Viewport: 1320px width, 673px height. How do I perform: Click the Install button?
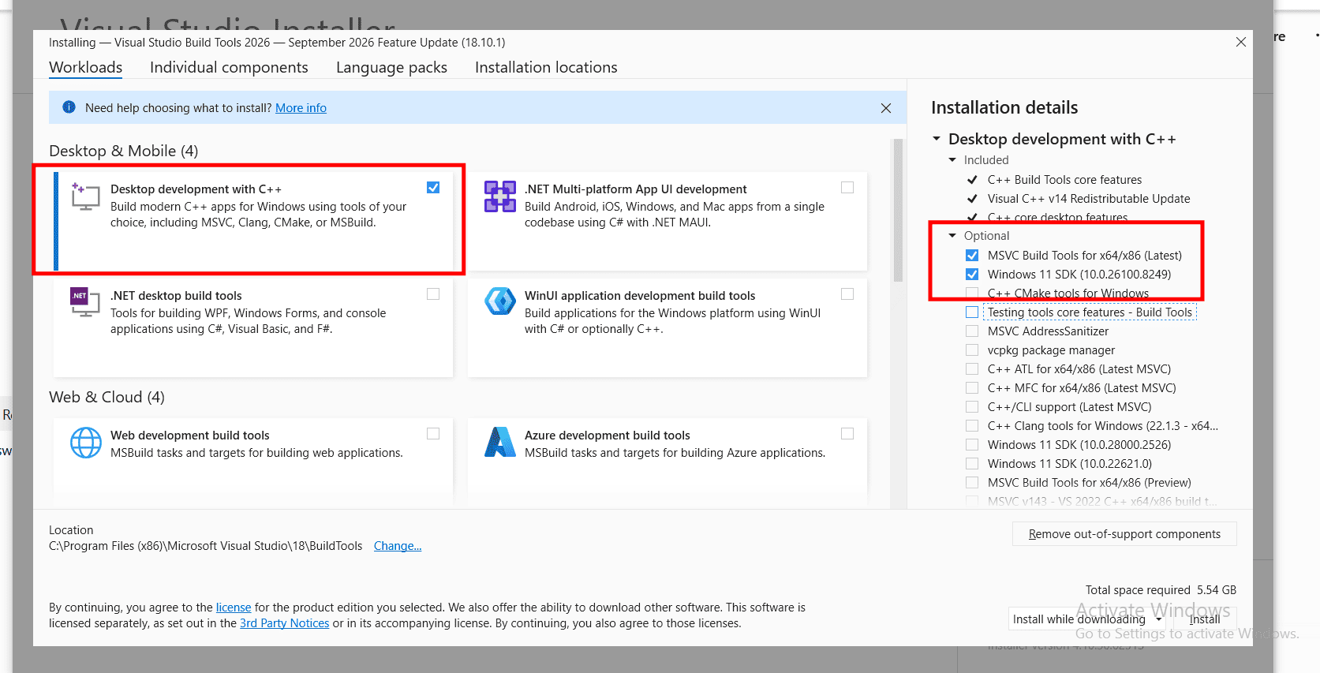[1205, 619]
